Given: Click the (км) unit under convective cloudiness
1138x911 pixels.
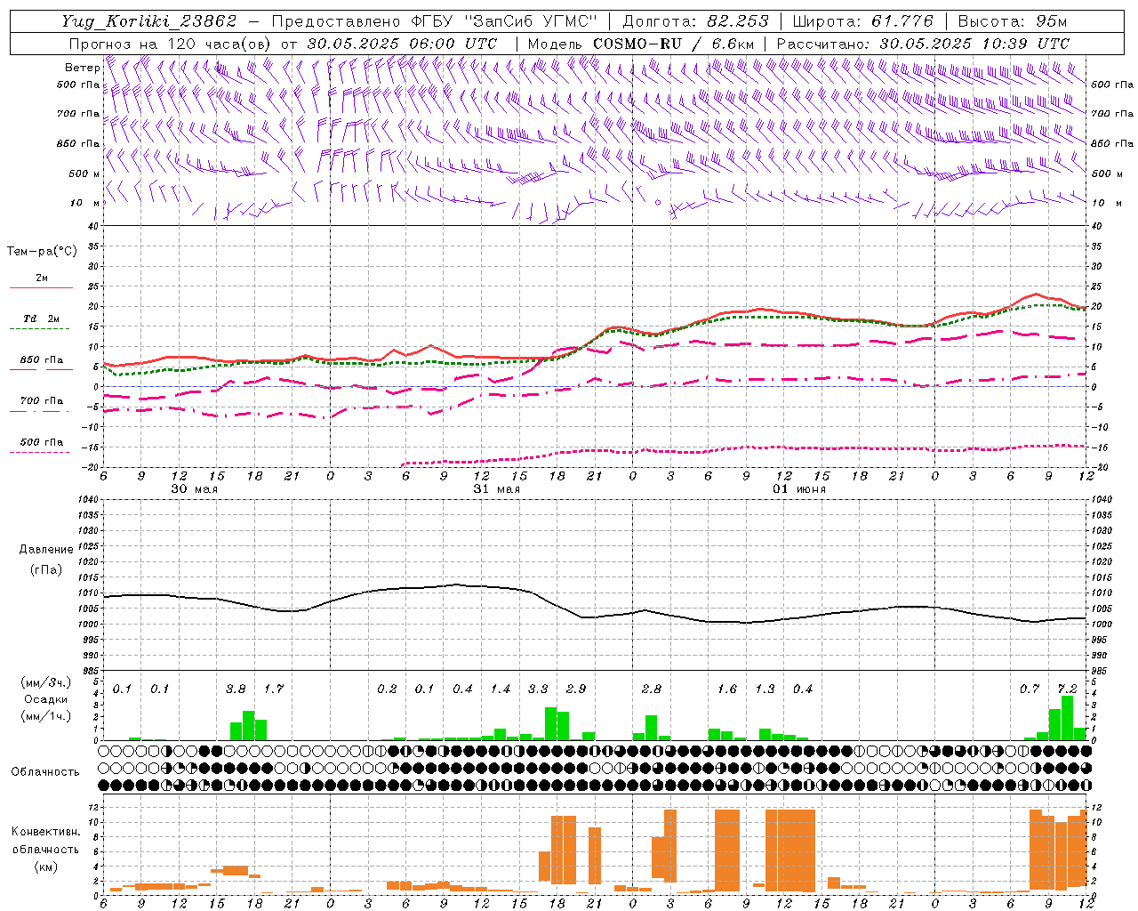Looking at the screenshot, I should click(x=45, y=866).
